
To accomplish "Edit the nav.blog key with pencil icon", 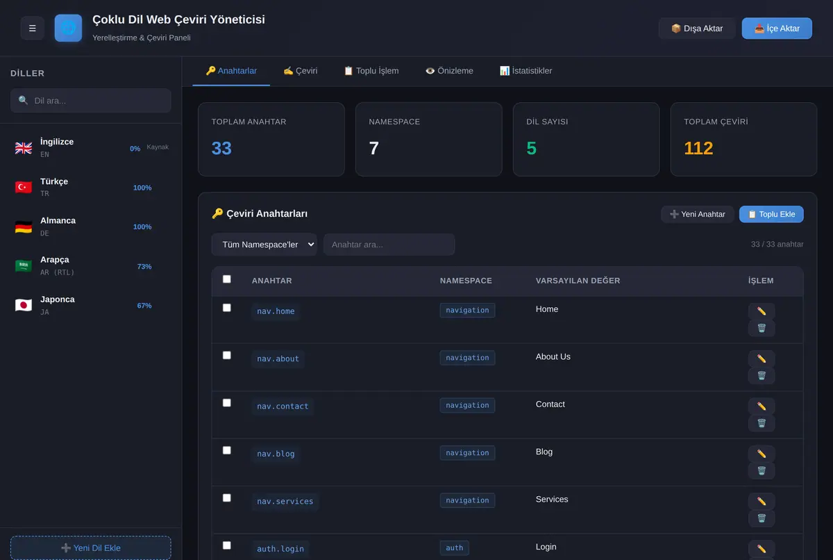I will point(762,454).
